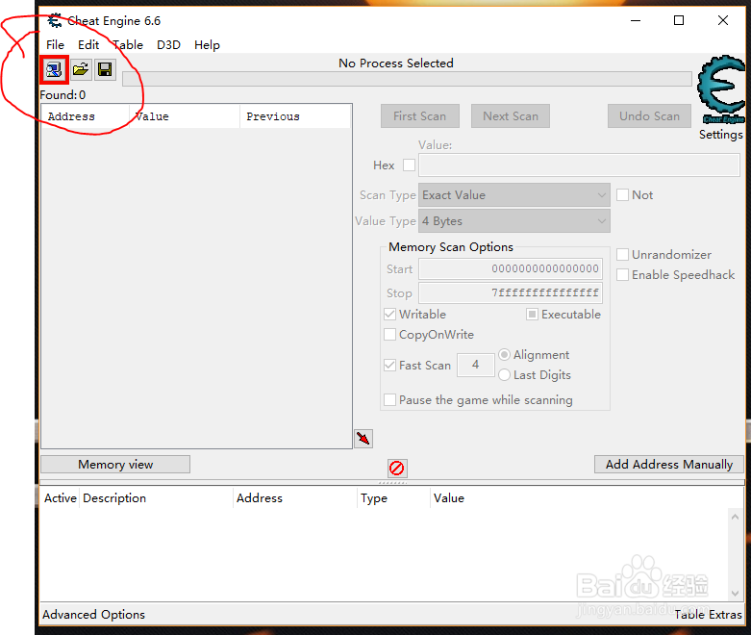
Task: Click the Cheat Engine title bar icon
Action: pos(55,20)
